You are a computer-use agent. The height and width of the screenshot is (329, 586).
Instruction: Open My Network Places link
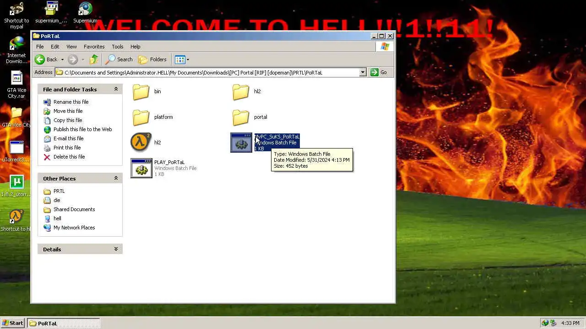pyautogui.click(x=74, y=228)
